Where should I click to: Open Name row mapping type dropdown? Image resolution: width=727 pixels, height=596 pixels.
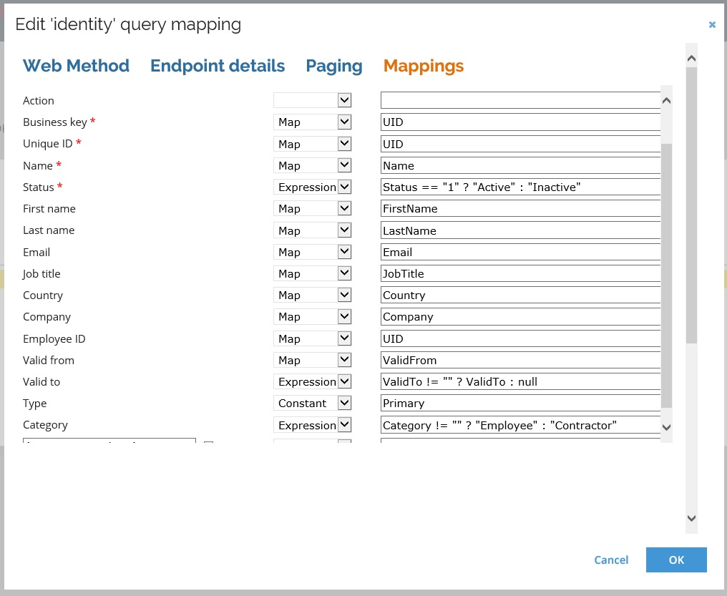[313, 165]
